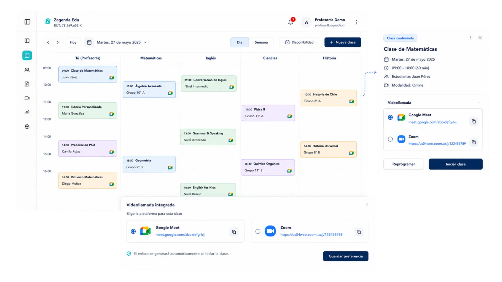This screenshot has width=502, height=282.
Task: Open Disponibilidad settings
Action: [x=299, y=42]
